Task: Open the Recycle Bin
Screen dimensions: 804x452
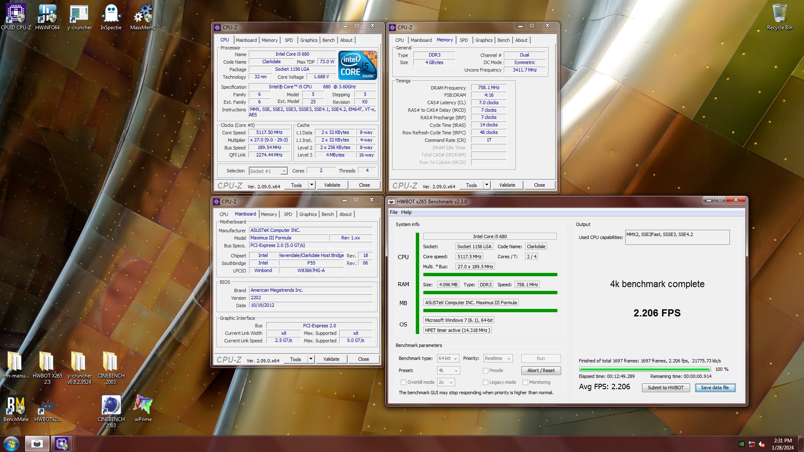Action: click(779, 17)
